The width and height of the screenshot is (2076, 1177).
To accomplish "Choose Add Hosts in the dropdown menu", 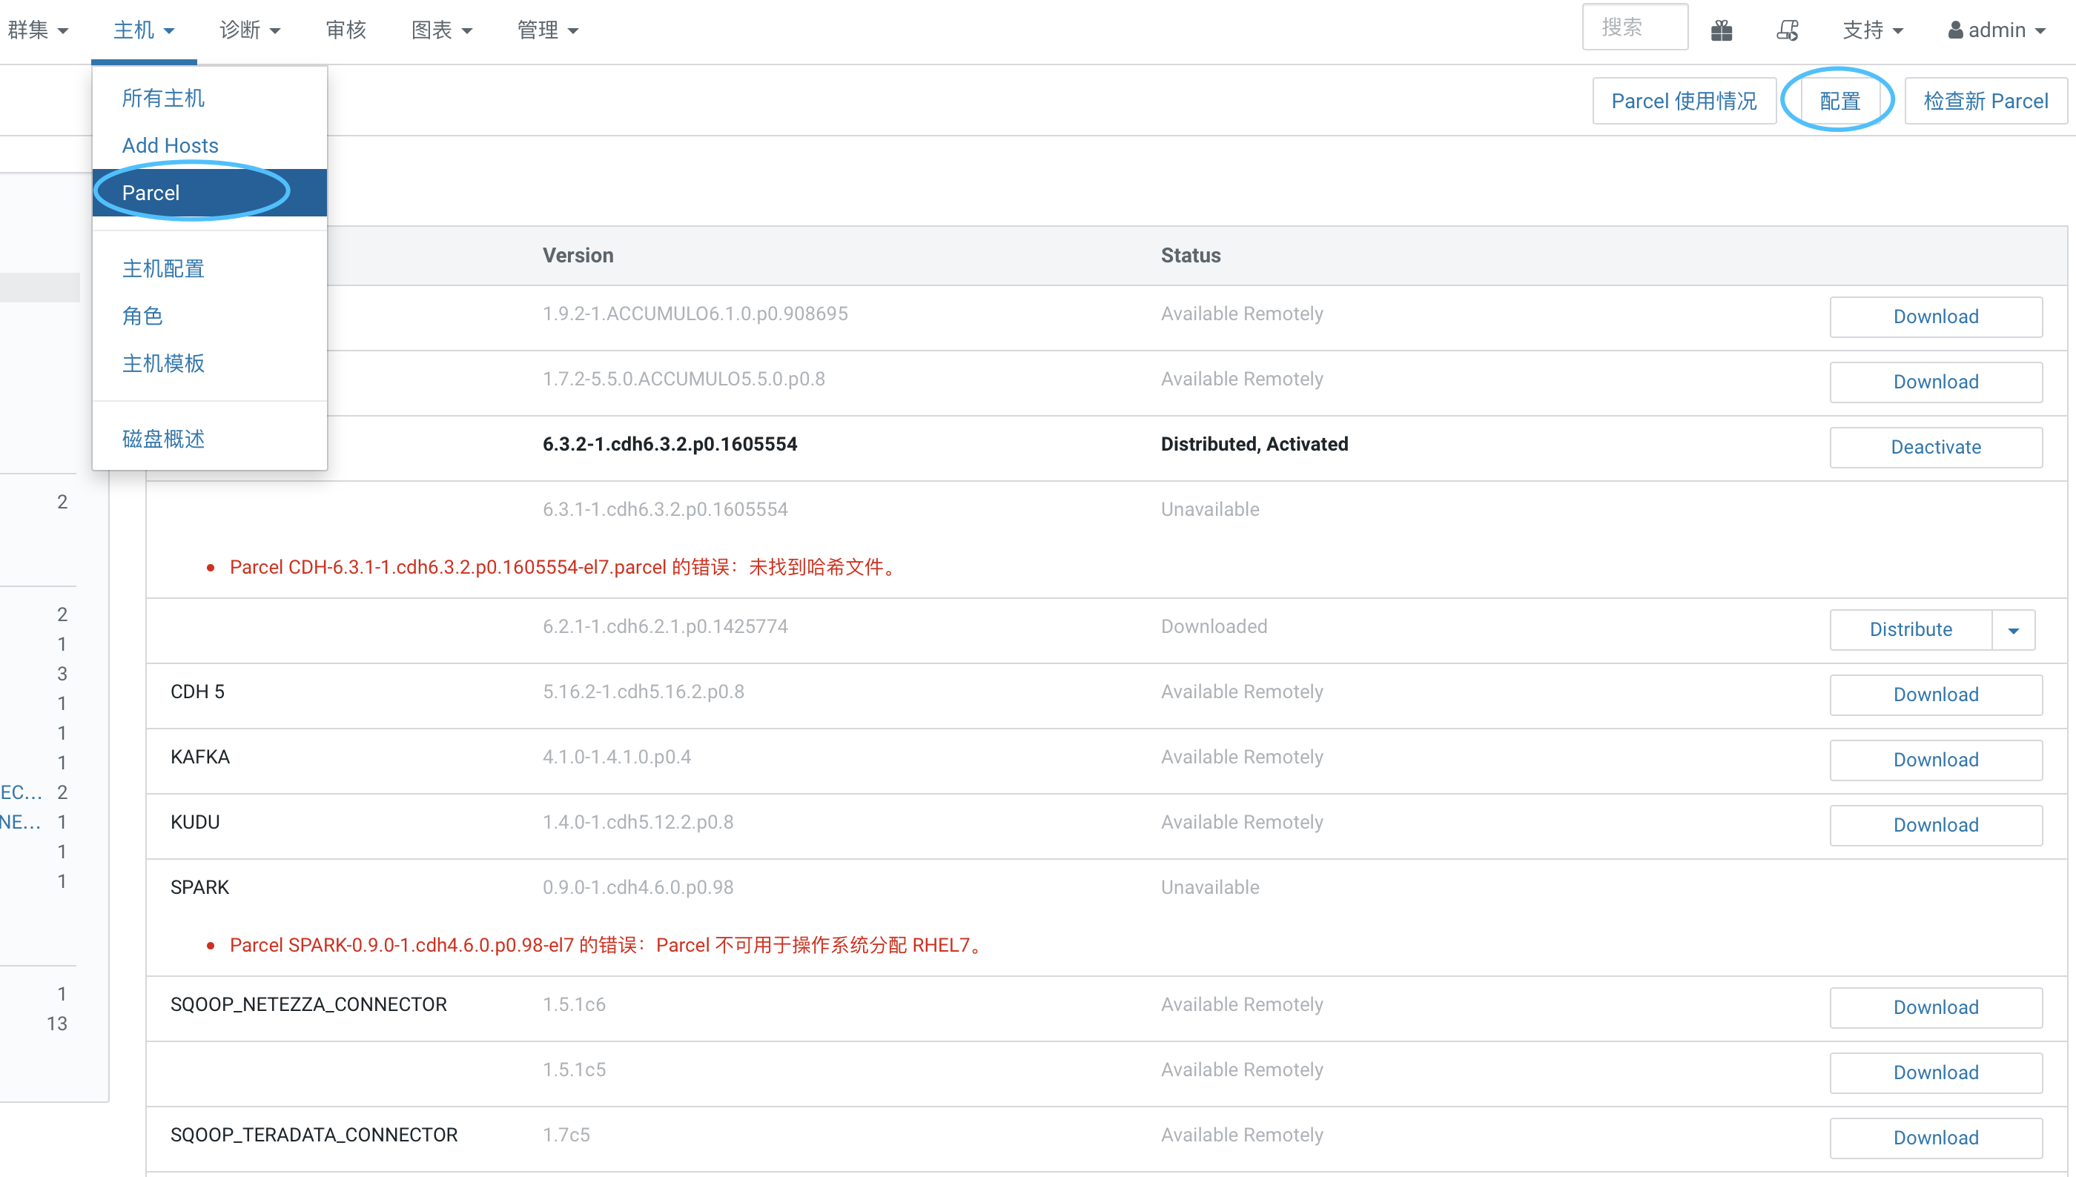I will click(210, 145).
